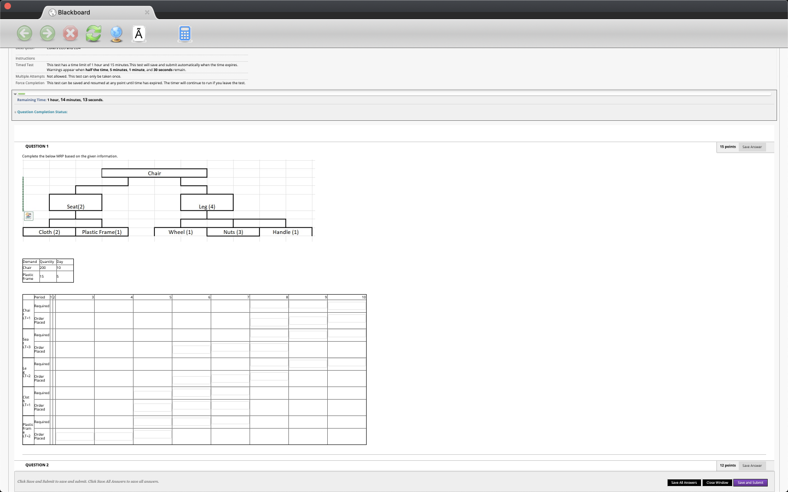Go forward with the green forward arrow

(x=48, y=33)
